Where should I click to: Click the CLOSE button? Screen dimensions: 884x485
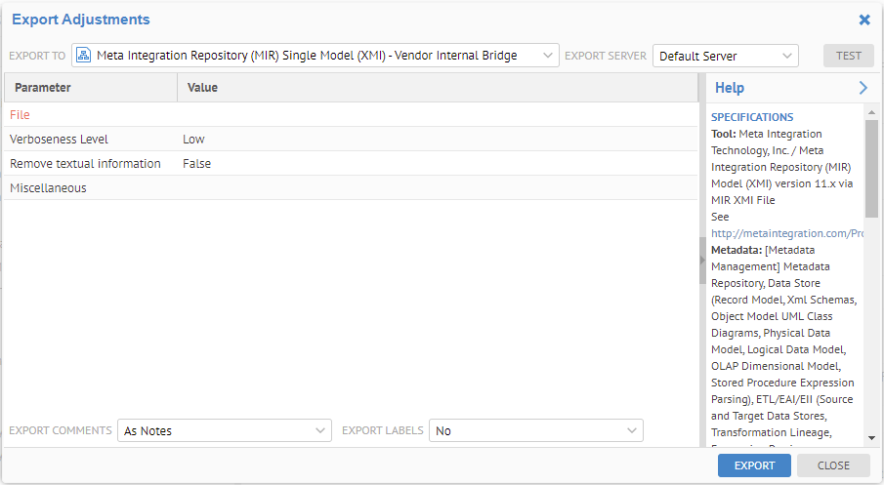833,465
